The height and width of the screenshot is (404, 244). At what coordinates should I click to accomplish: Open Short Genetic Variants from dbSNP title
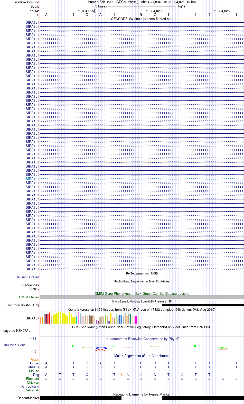(x=142, y=301)
